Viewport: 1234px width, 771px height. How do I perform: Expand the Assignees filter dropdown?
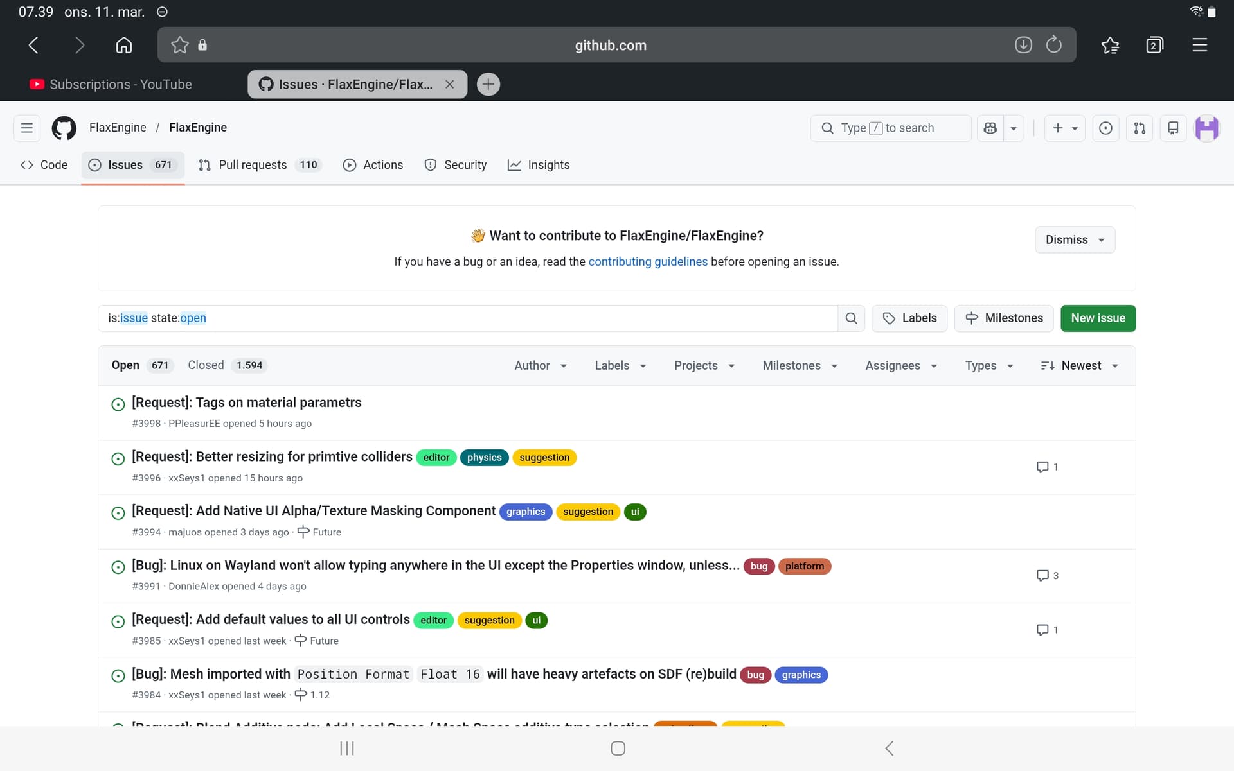click(x=900, y=365)
